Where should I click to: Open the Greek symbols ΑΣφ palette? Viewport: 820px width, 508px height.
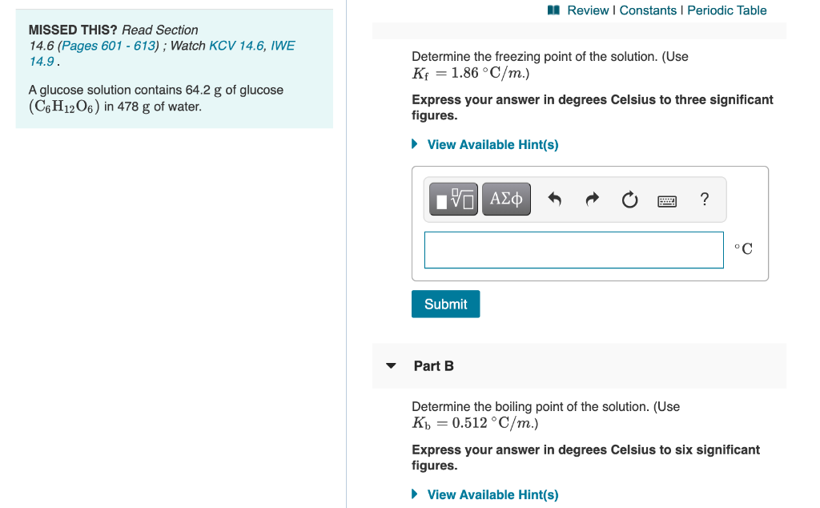pyautogui.click(x=506, y=199)
